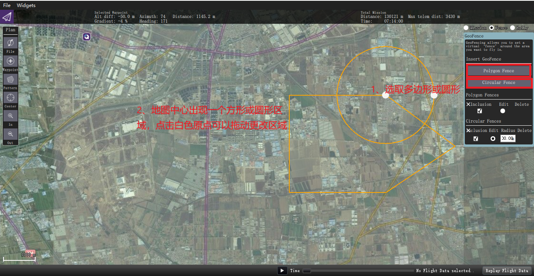Screen dimensions: 534x276
Task: Click the 'Insert GeoFence' heading
Action: pyautogui.click(x=484, y=59)
